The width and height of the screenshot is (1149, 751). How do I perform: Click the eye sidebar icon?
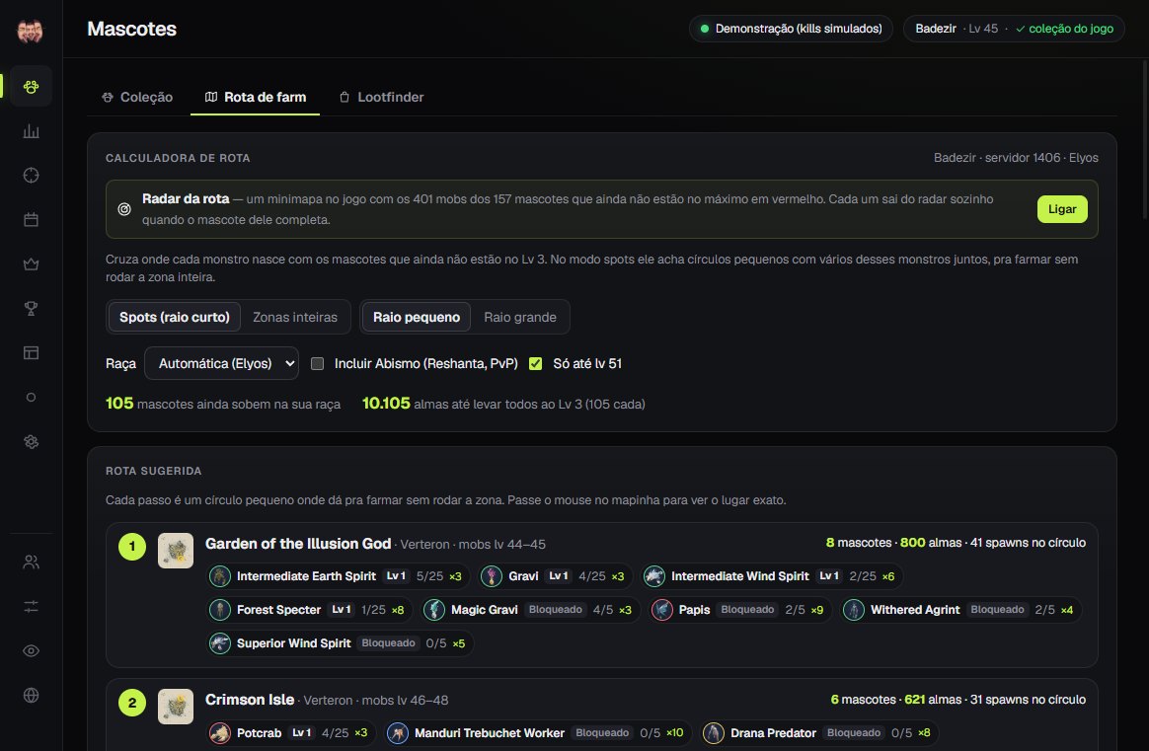coord(31,650)
